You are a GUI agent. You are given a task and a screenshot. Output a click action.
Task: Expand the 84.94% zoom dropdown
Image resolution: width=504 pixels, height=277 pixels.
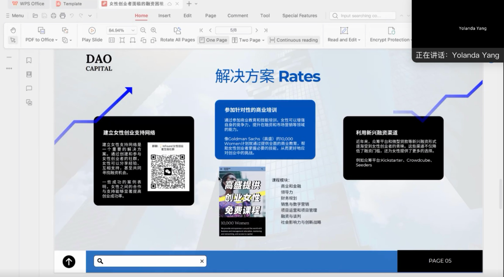click(x=133, y=30)
